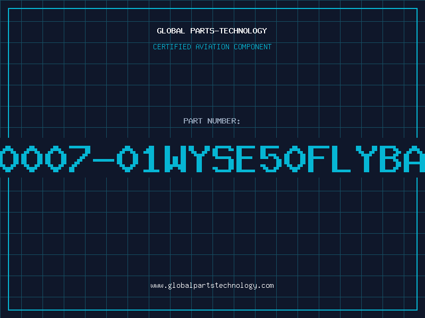Click the PART NUMBER: label
Screen dimensions: 425x318
(x=212, y=121)
